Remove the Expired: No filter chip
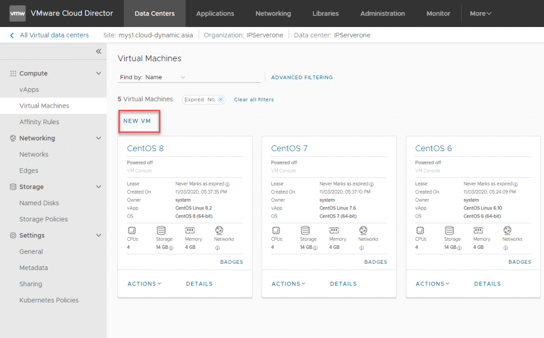The width and height of the screenshot is (544, 338). pos(220,100)
